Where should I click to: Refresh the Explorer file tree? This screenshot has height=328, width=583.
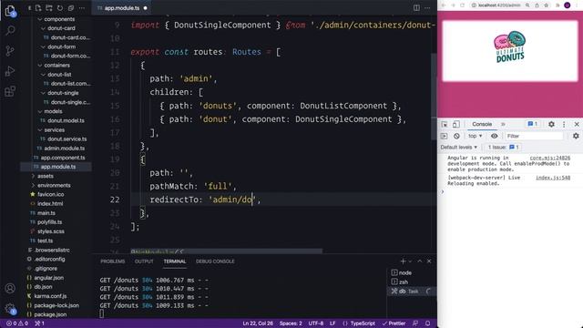(x=60, y=8)
